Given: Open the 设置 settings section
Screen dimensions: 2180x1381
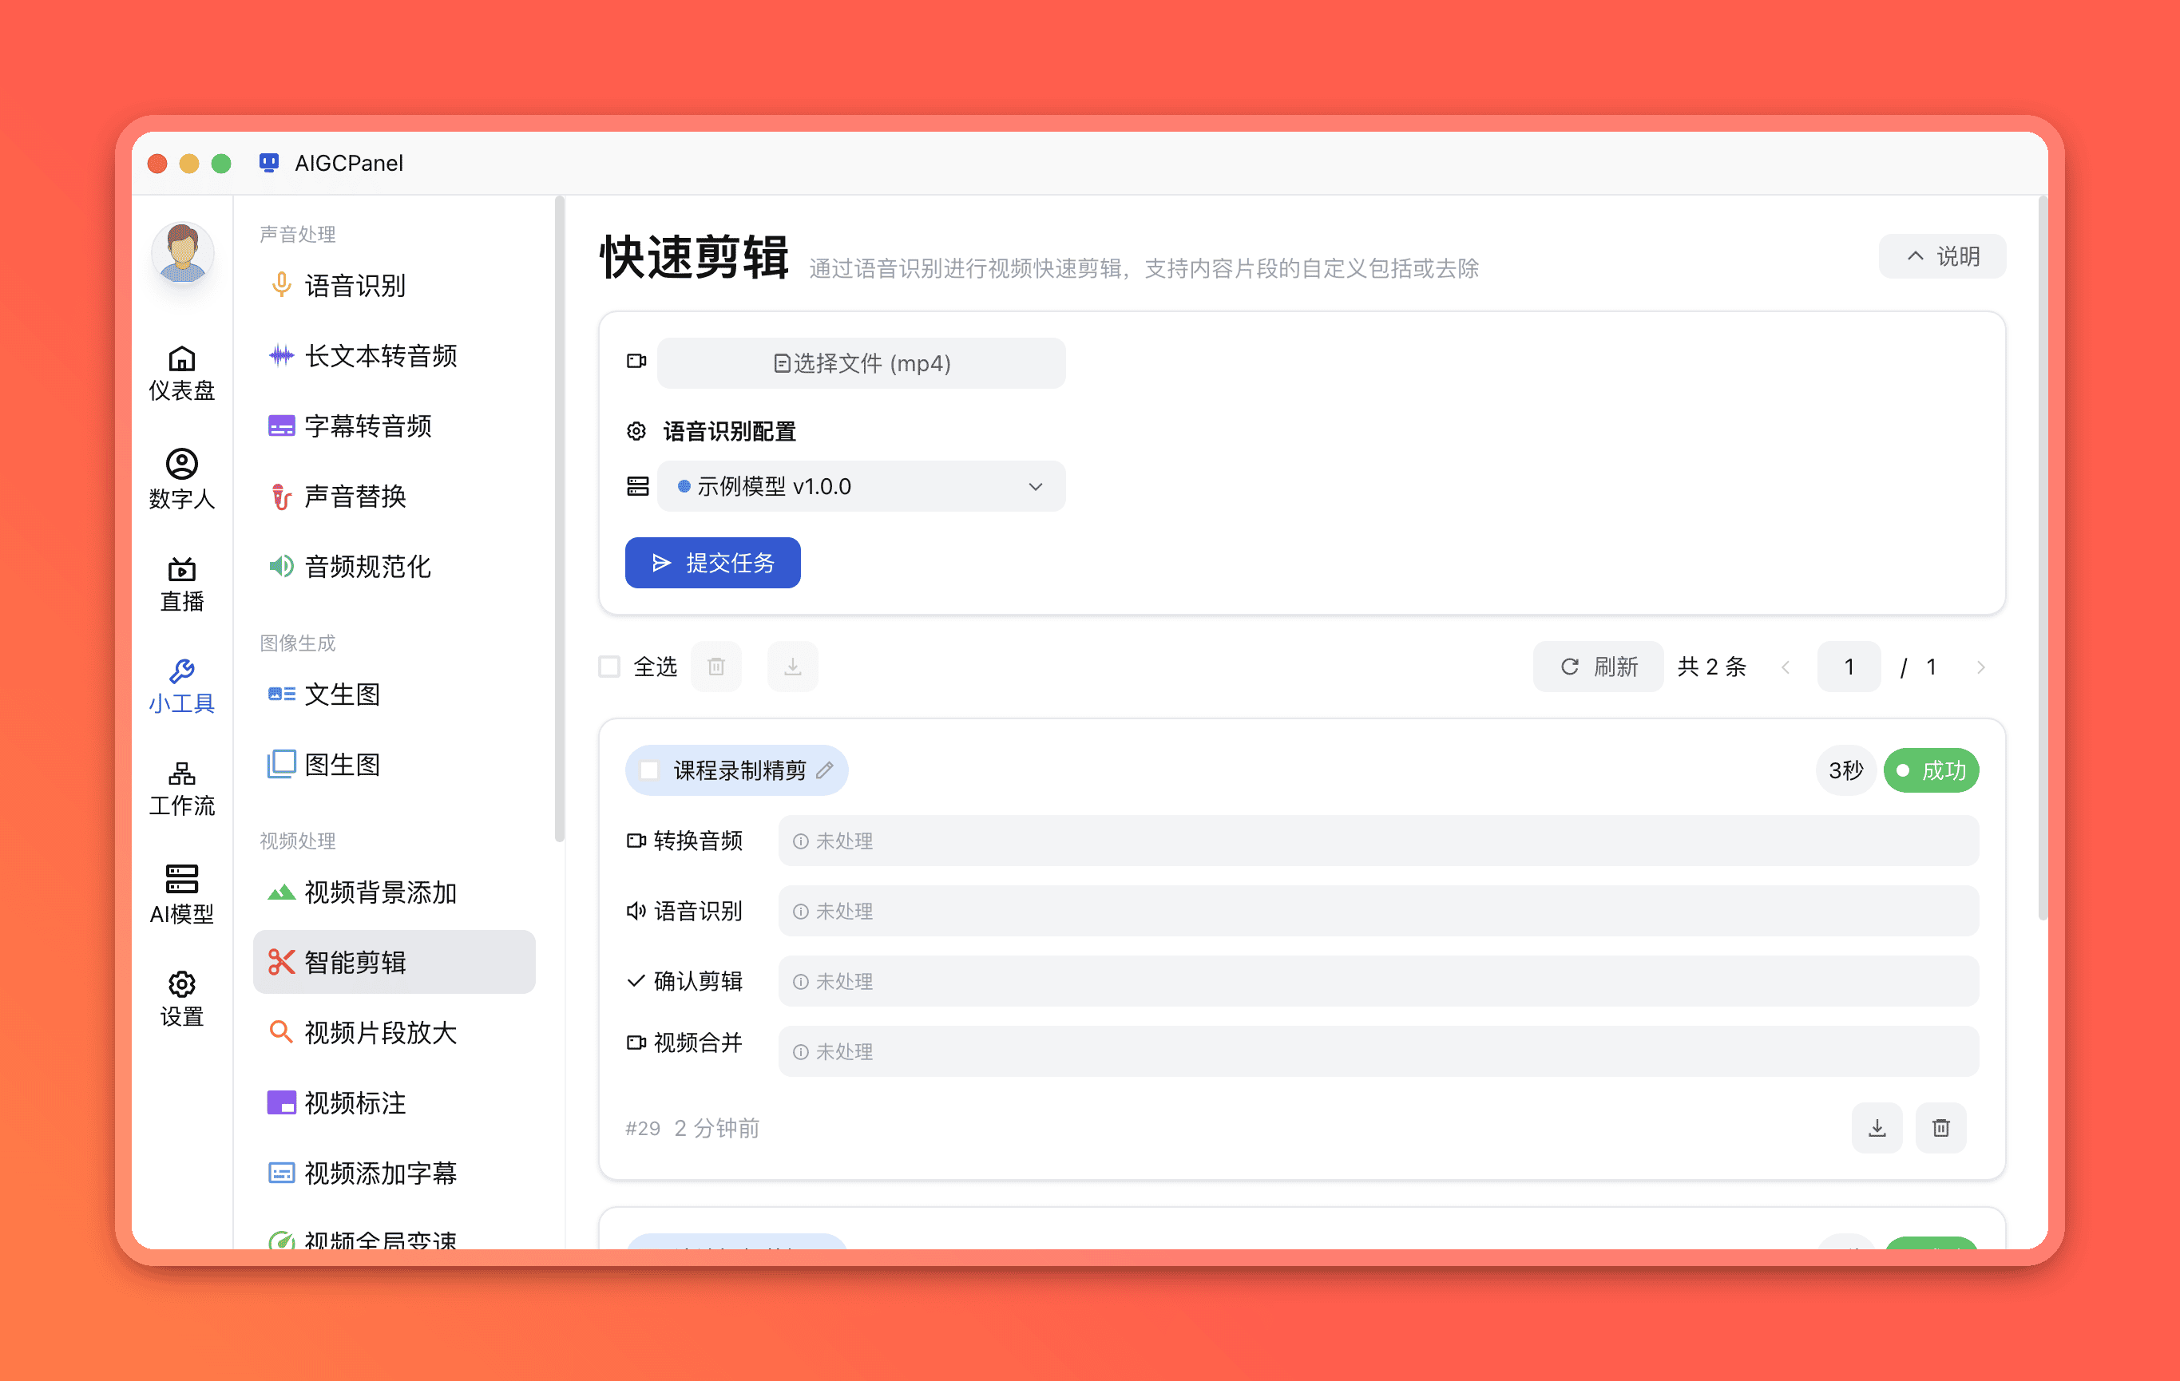Looking at the screenshot, I should 181,999.
